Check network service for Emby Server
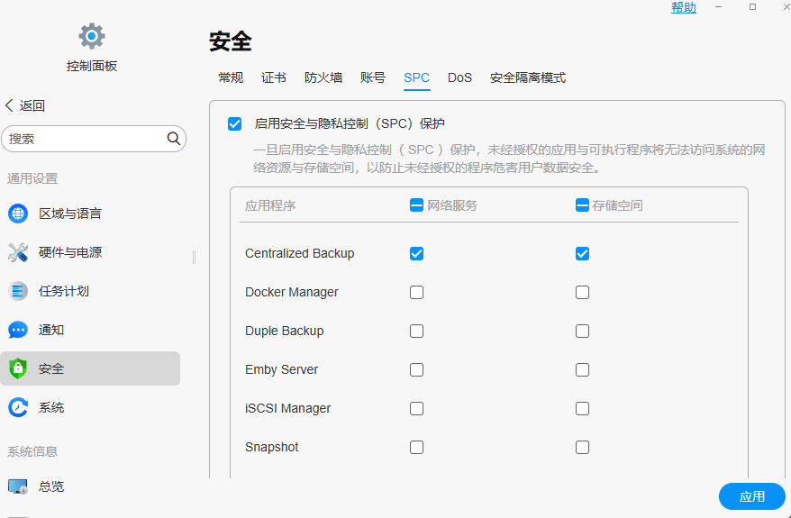This screenshot has width=791, height=518. [x=416, y=369]
